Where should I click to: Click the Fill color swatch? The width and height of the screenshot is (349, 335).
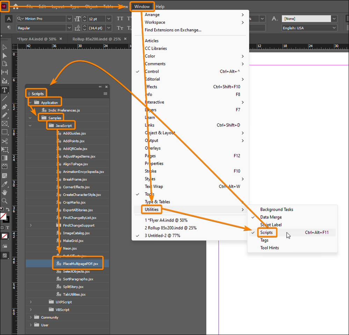[3, 216]
